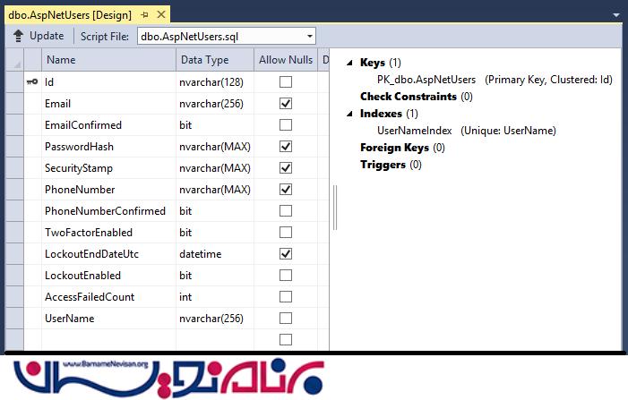Toggle Allow Nulls for LockoutEndDateUtc
This screenshot has width=628, height=400.
286,254
